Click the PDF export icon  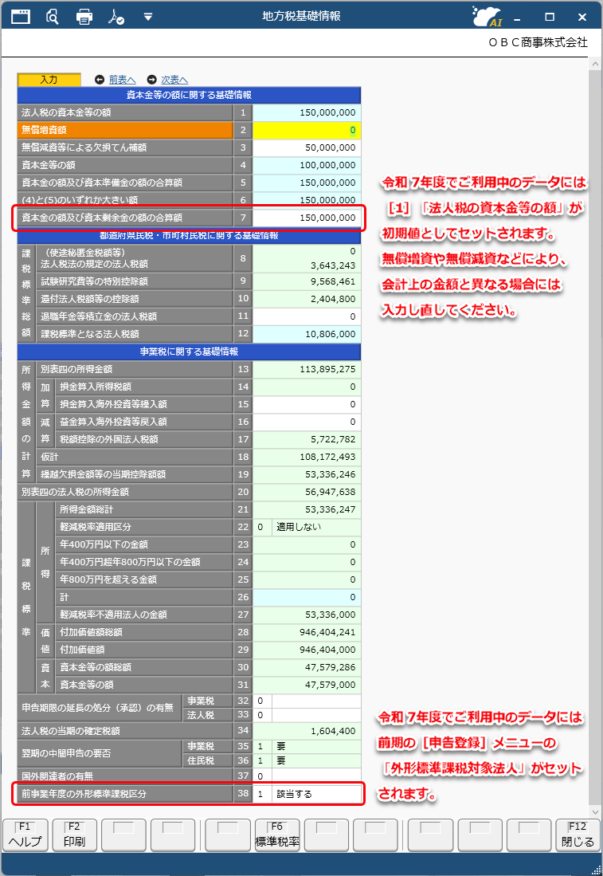pos(116,17)
